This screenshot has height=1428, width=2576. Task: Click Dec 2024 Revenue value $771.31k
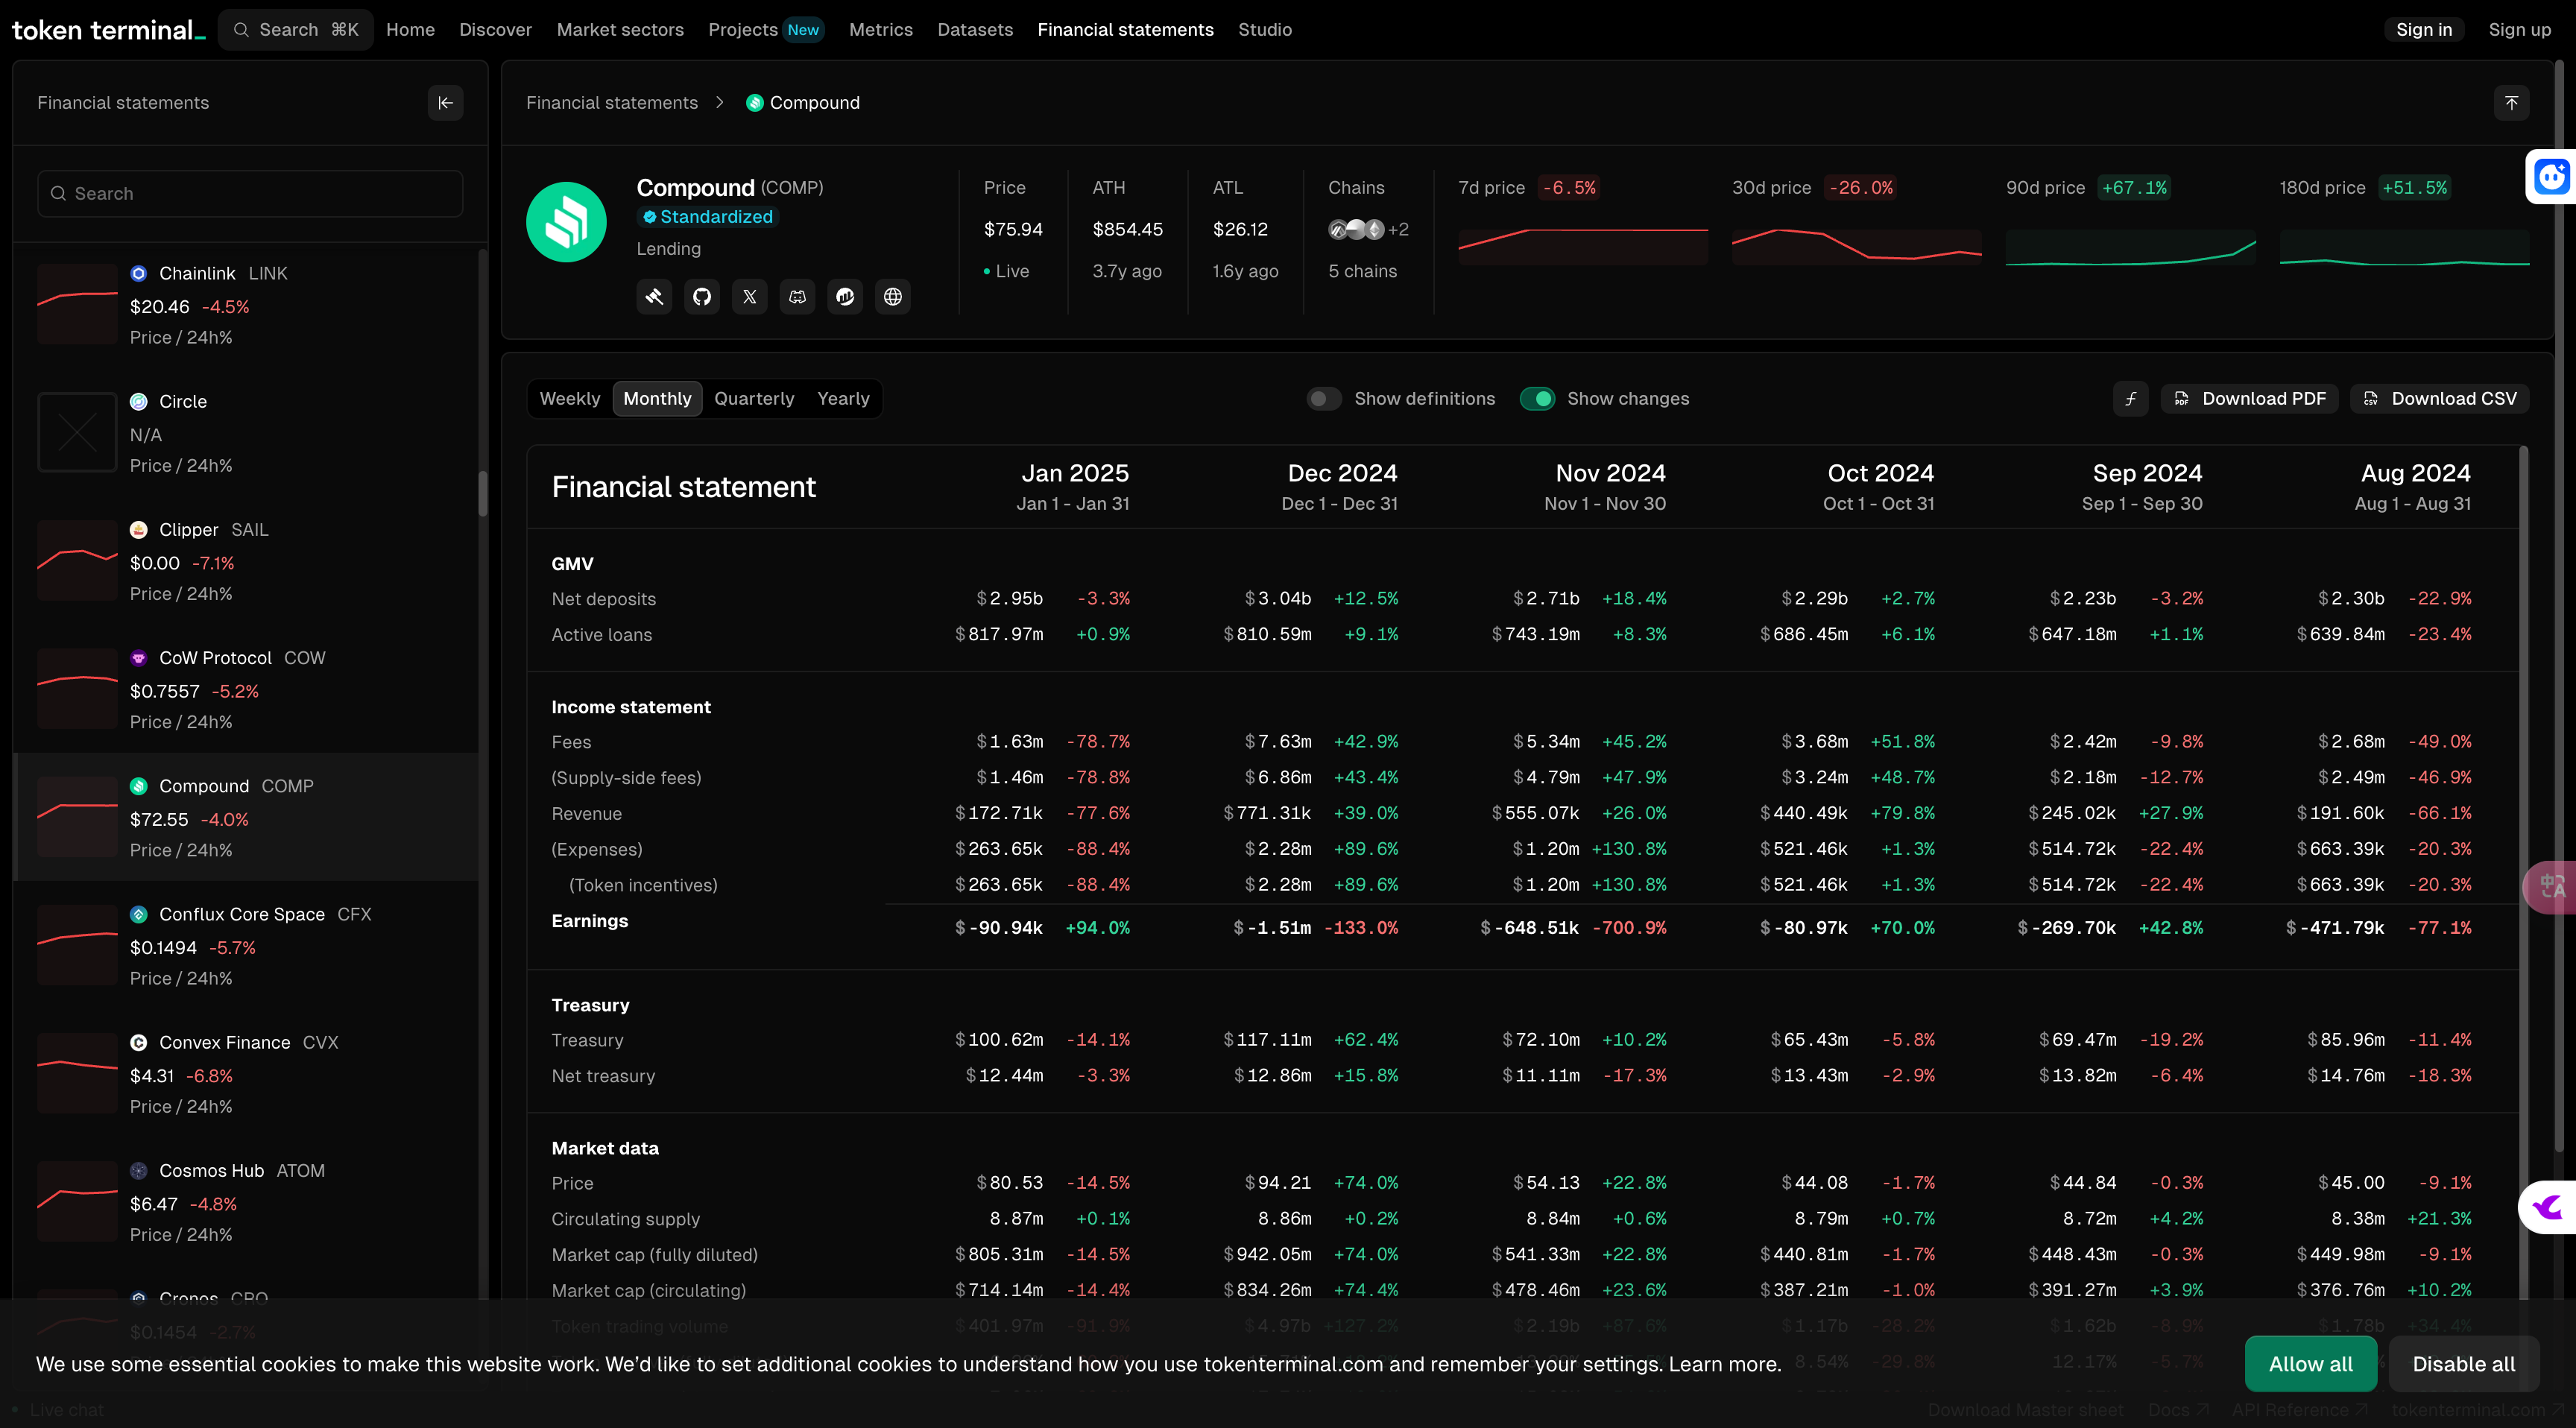1267,813
